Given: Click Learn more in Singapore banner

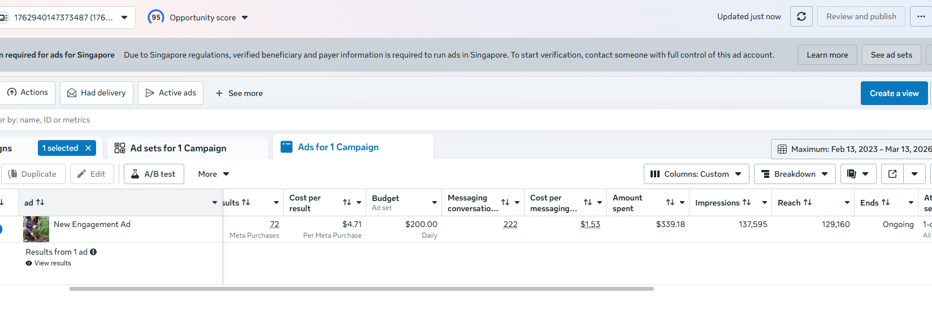Looking at the screenshot, I should pyautogui.click(x=827, y=55).
